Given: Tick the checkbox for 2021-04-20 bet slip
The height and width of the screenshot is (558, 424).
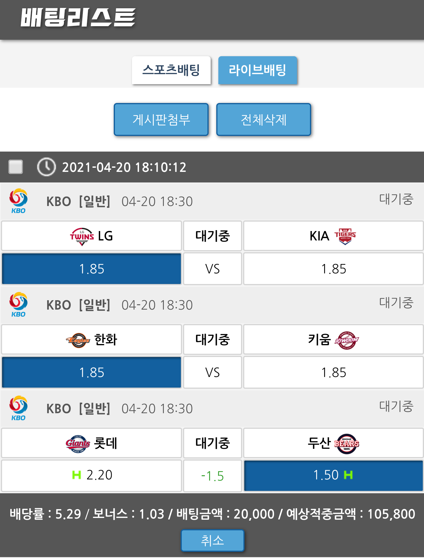Looking at the screenshot, I should point(16,167).
